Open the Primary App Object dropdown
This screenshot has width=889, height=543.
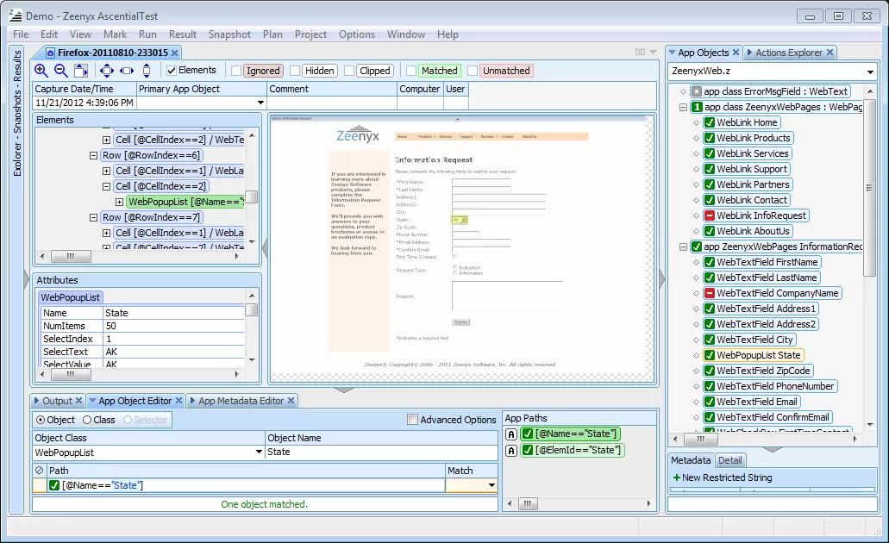[x=260, y=103]
